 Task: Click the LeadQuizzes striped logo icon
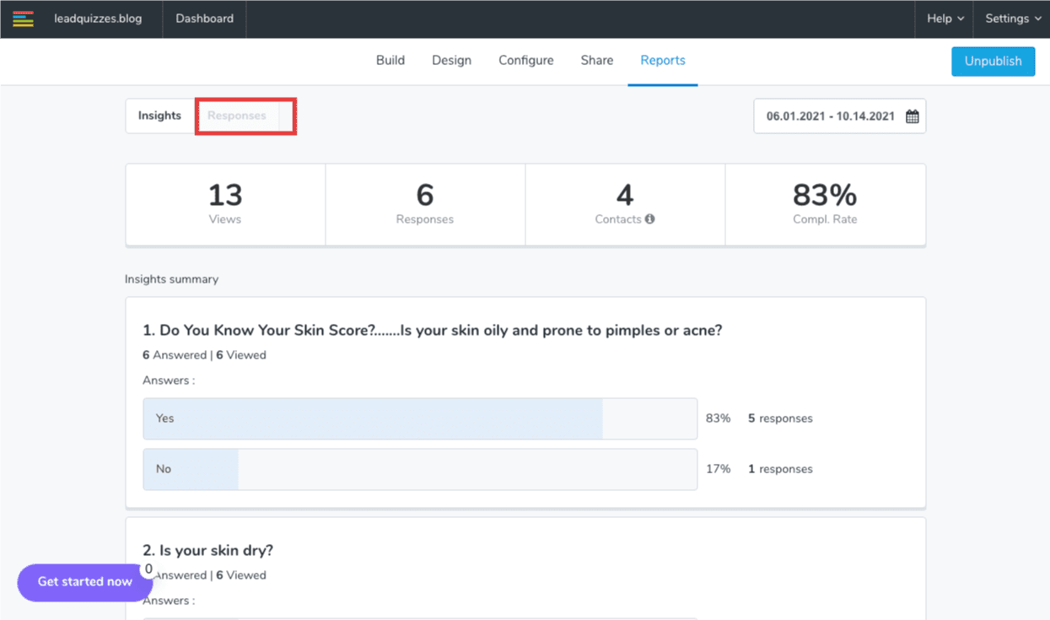(x=23, y=19)
